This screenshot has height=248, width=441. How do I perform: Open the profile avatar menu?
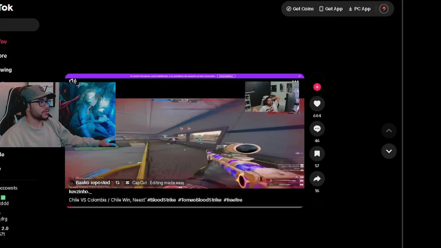383,9
